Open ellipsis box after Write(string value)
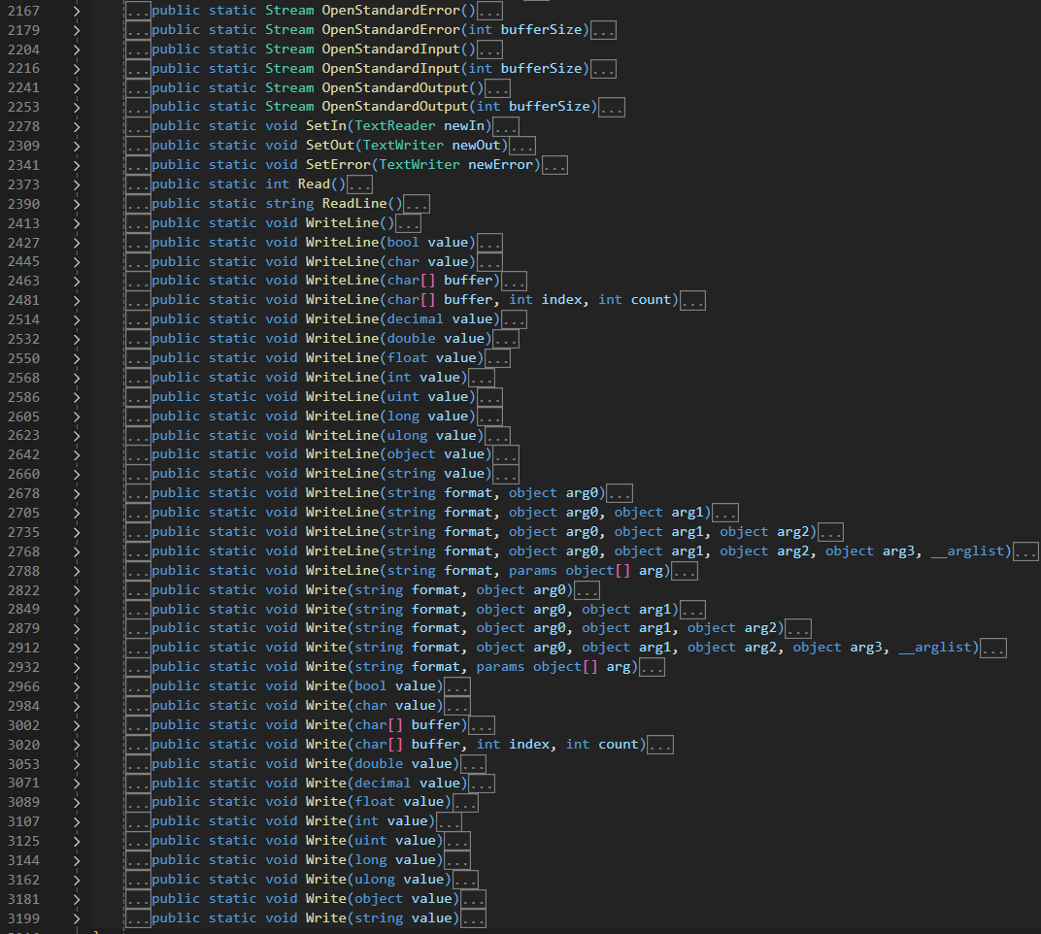This screenshot has height=934, width=1041. [x=473, y=918]
